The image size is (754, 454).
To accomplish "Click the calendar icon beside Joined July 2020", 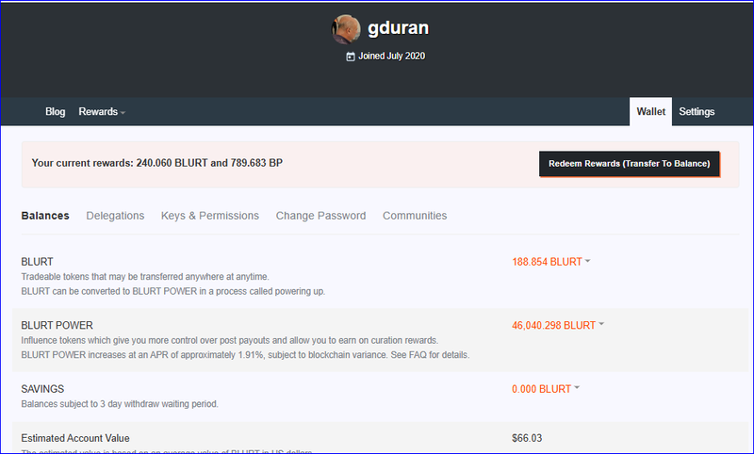I will pyautogui.click(x=351, y=57).
